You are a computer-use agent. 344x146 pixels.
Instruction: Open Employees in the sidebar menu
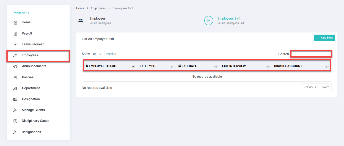pos(30,55)
